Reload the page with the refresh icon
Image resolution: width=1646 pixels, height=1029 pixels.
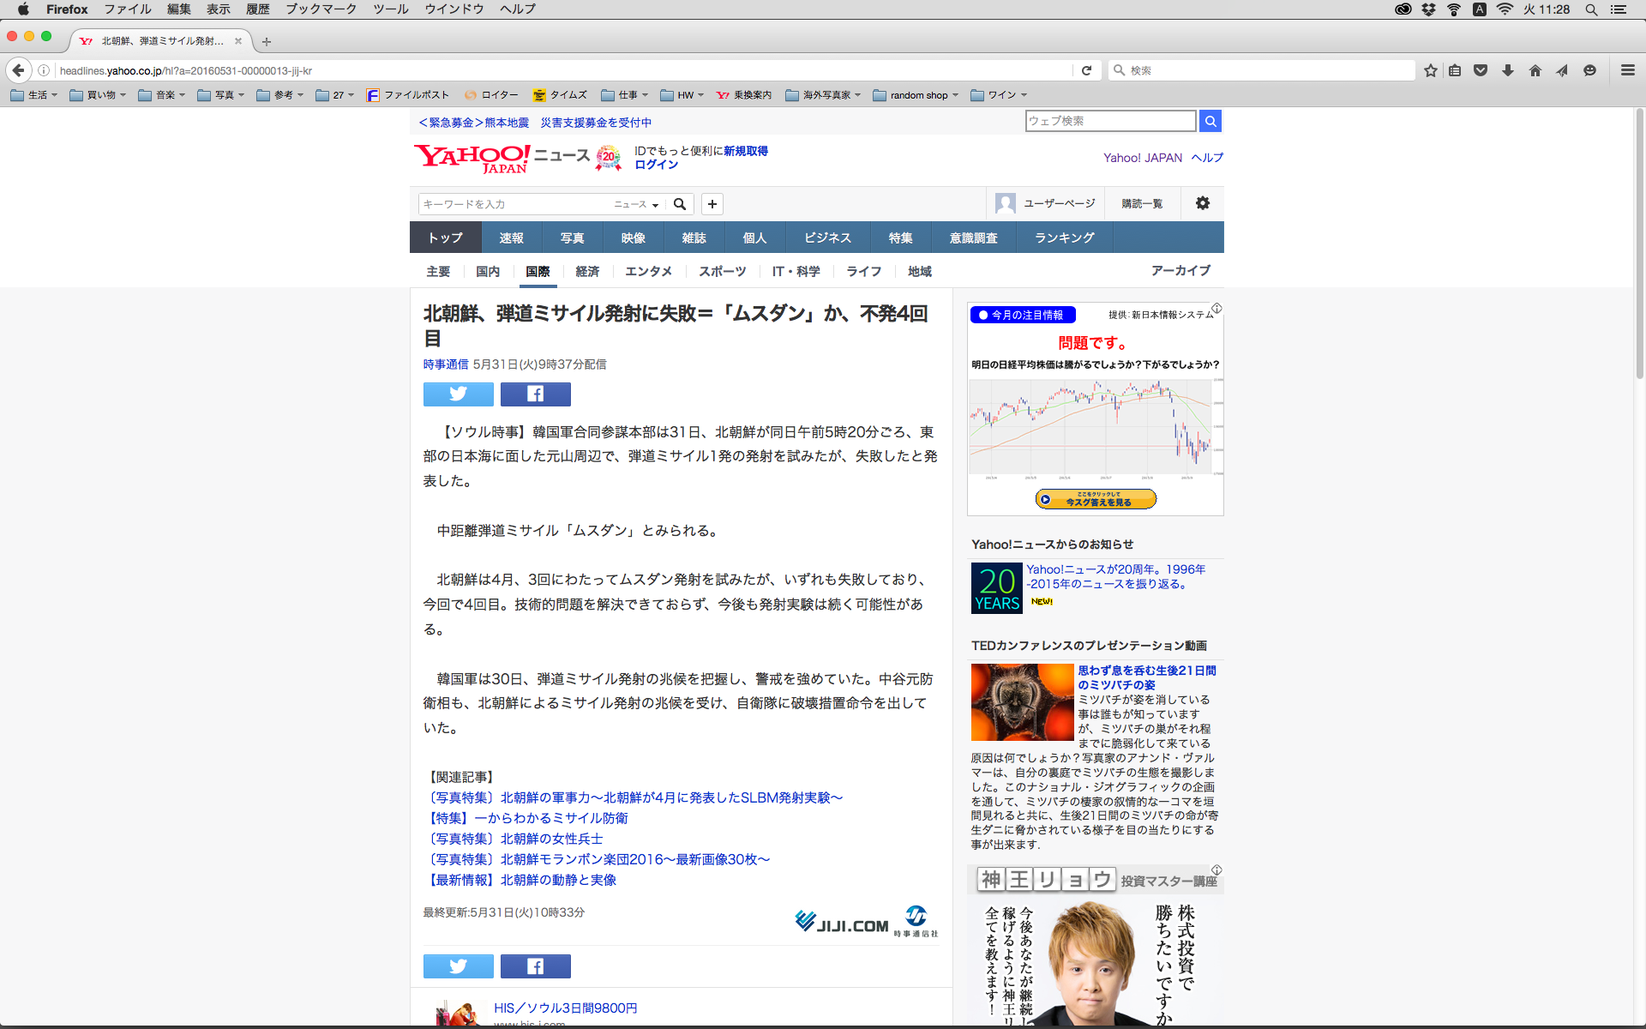pos(1086,70)
